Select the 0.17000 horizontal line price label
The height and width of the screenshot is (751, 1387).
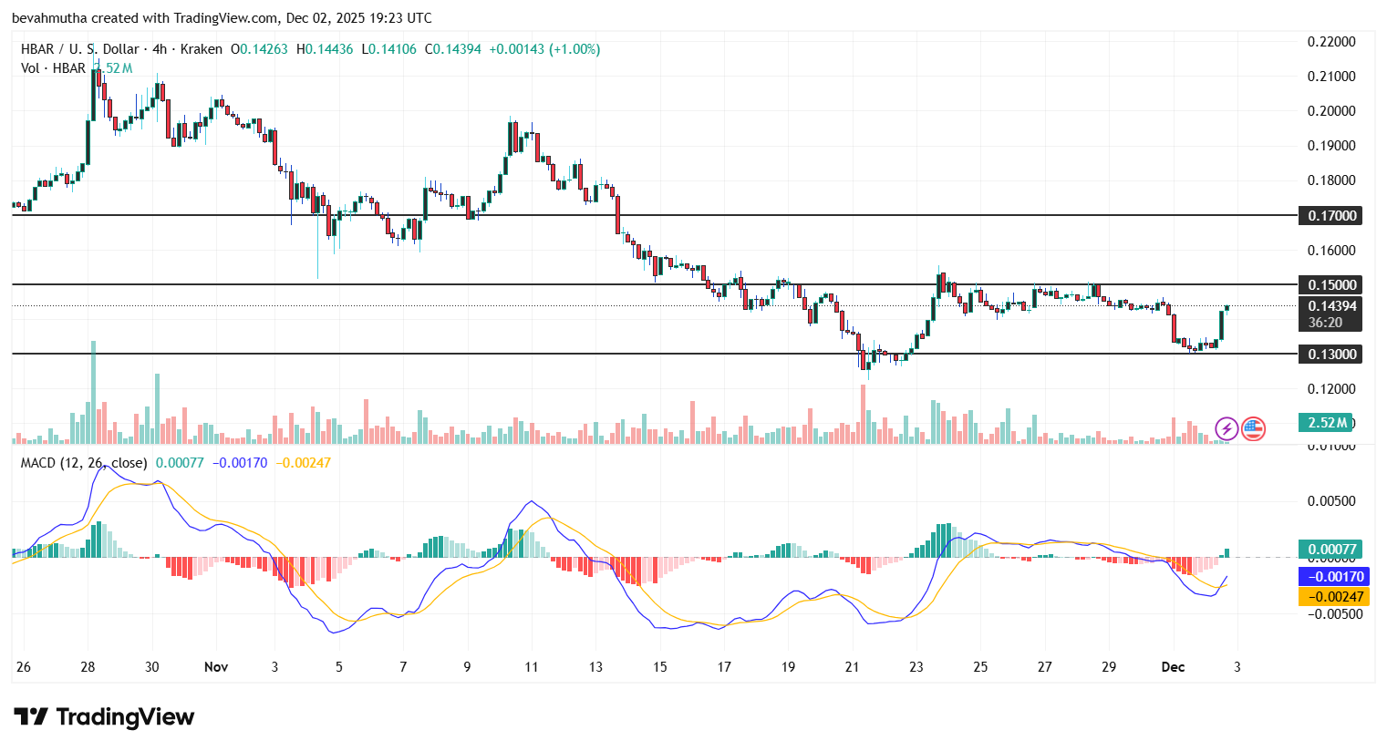pyautogui.click(x=1331, y=216)
